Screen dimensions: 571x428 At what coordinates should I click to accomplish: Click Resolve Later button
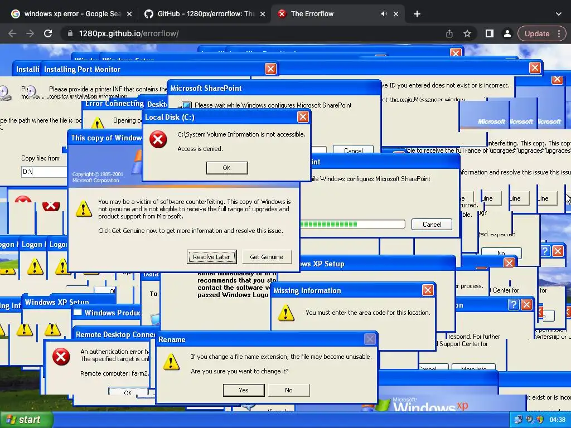(211, 256)
